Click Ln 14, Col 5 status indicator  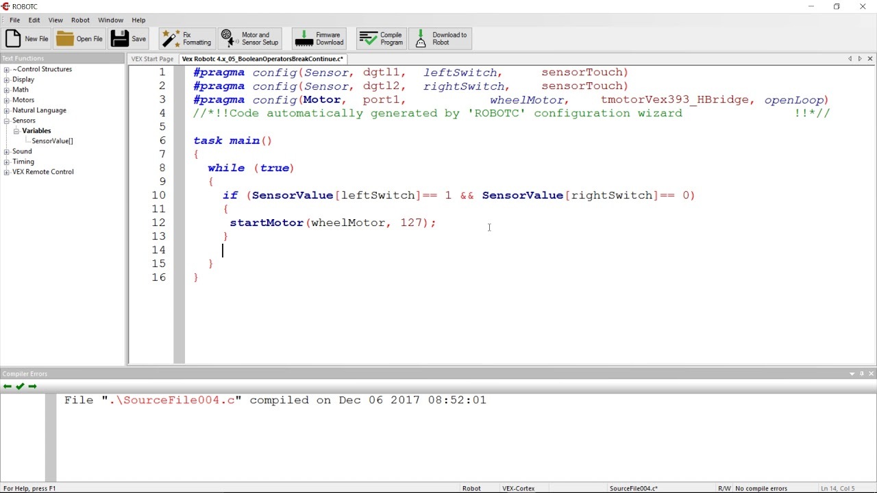(837, 488)
